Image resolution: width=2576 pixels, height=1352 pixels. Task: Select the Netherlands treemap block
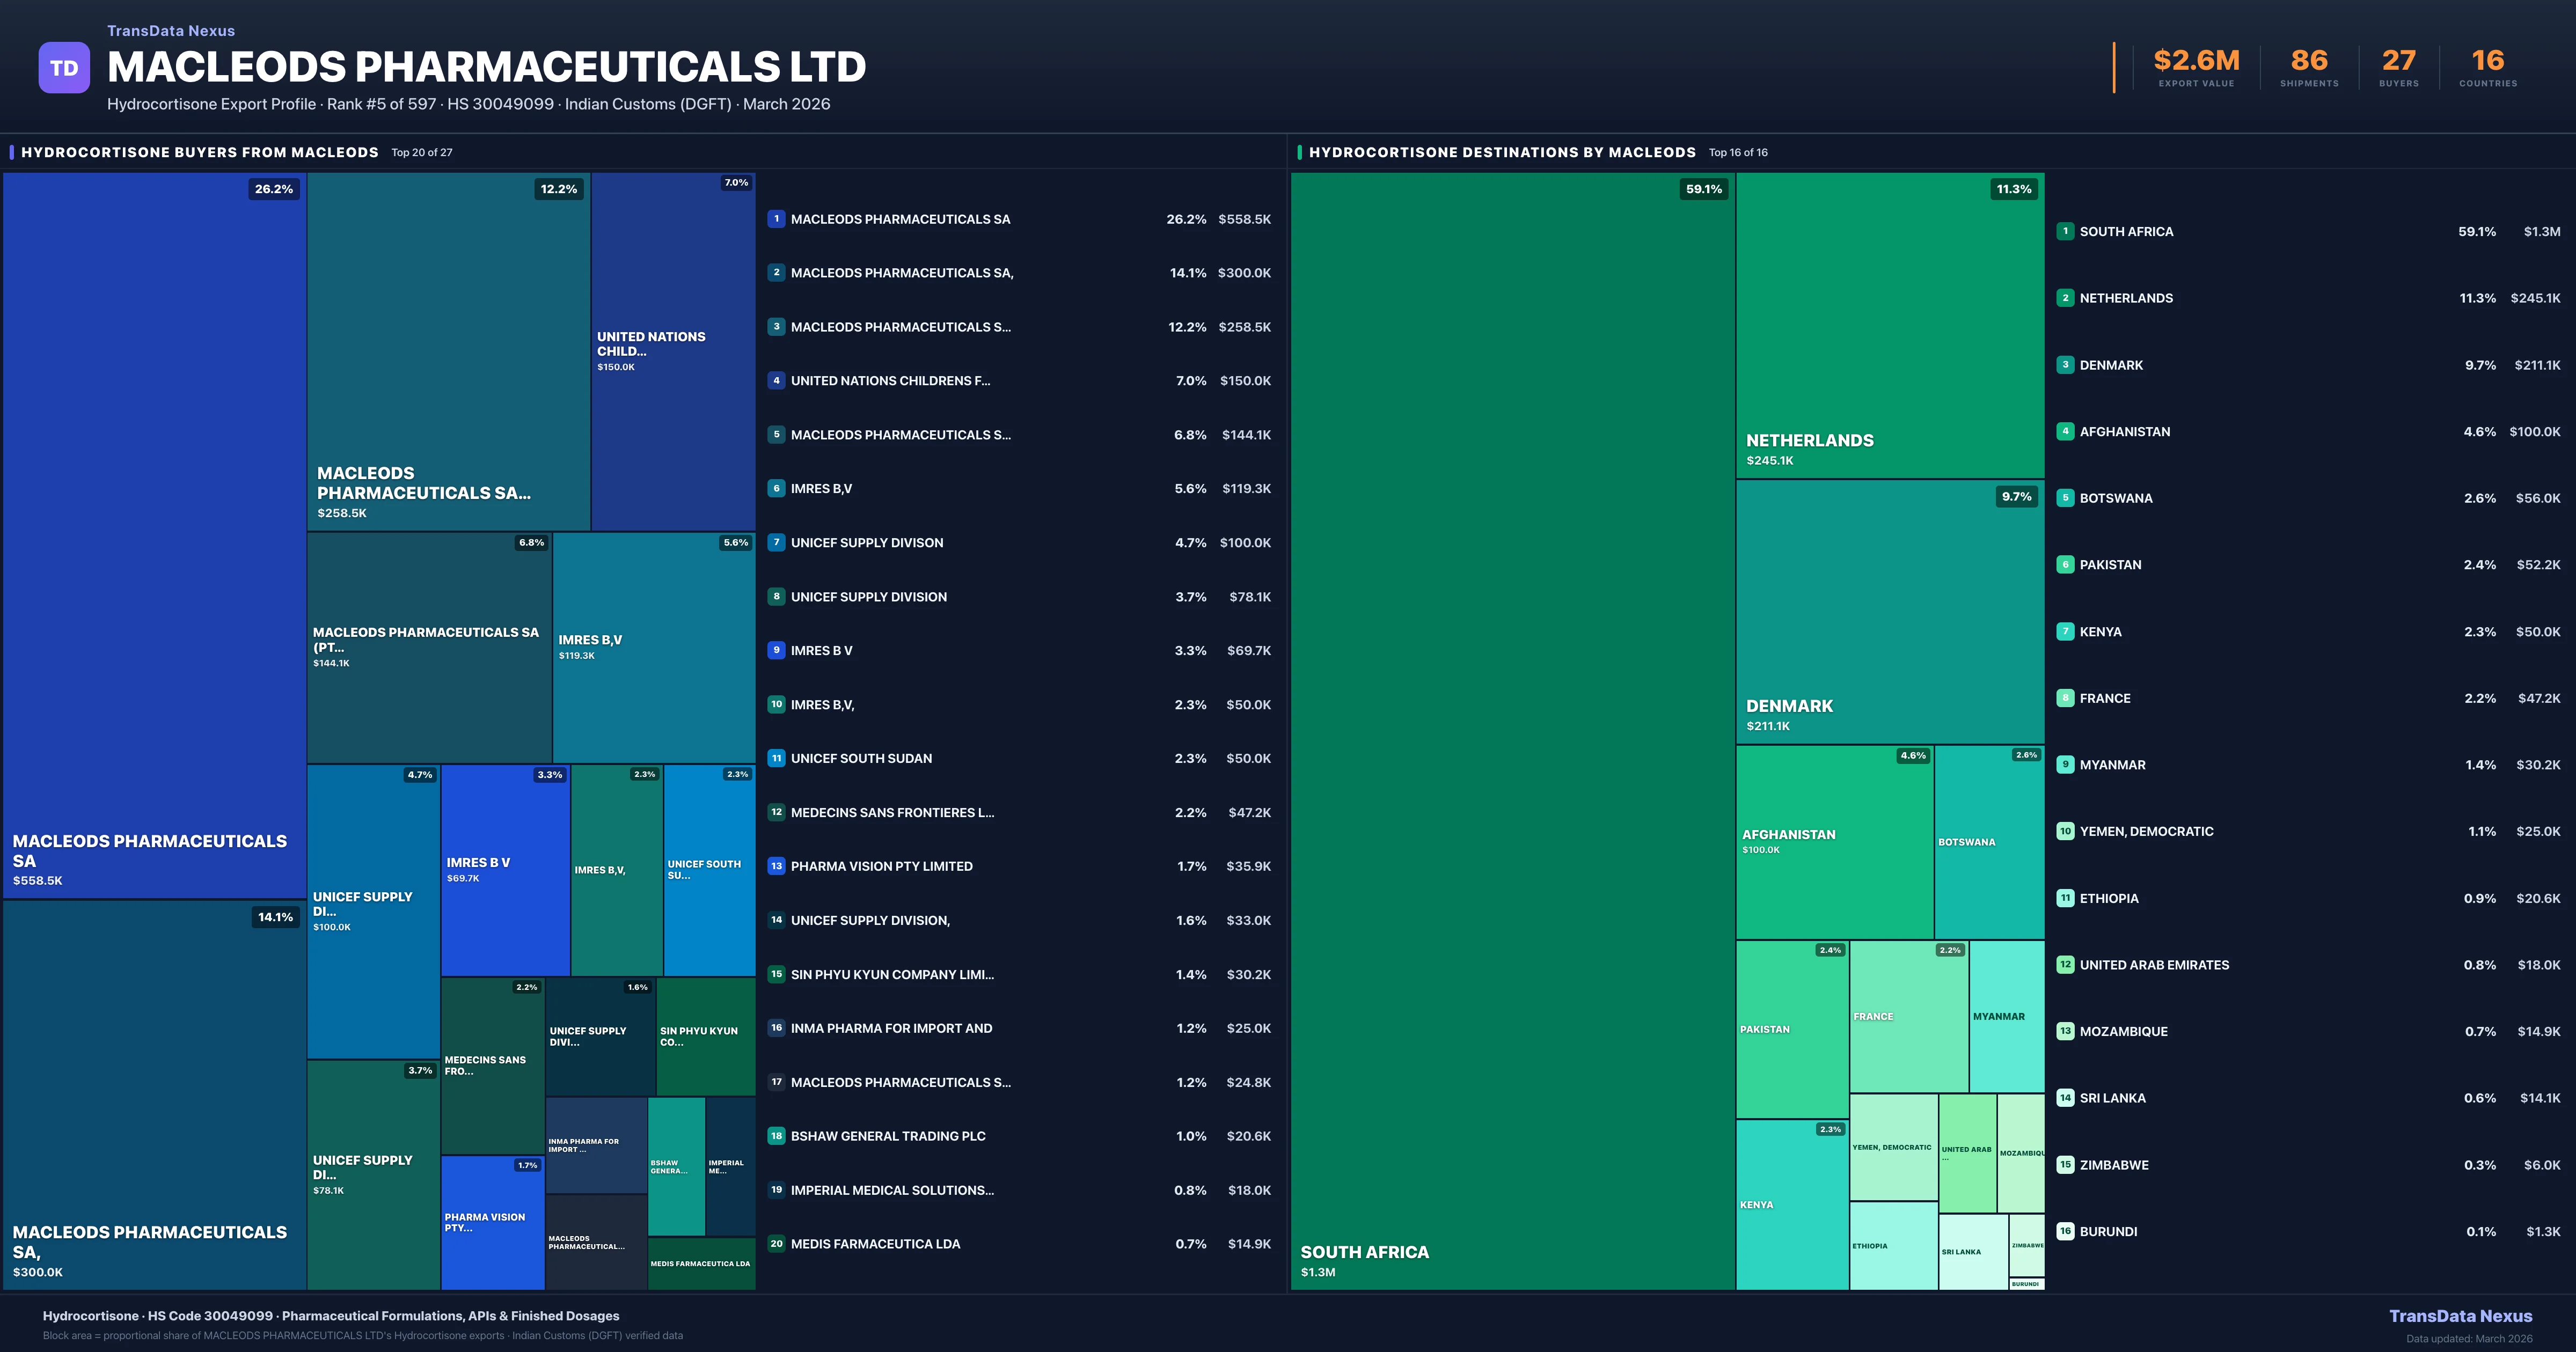point(1889,325)
